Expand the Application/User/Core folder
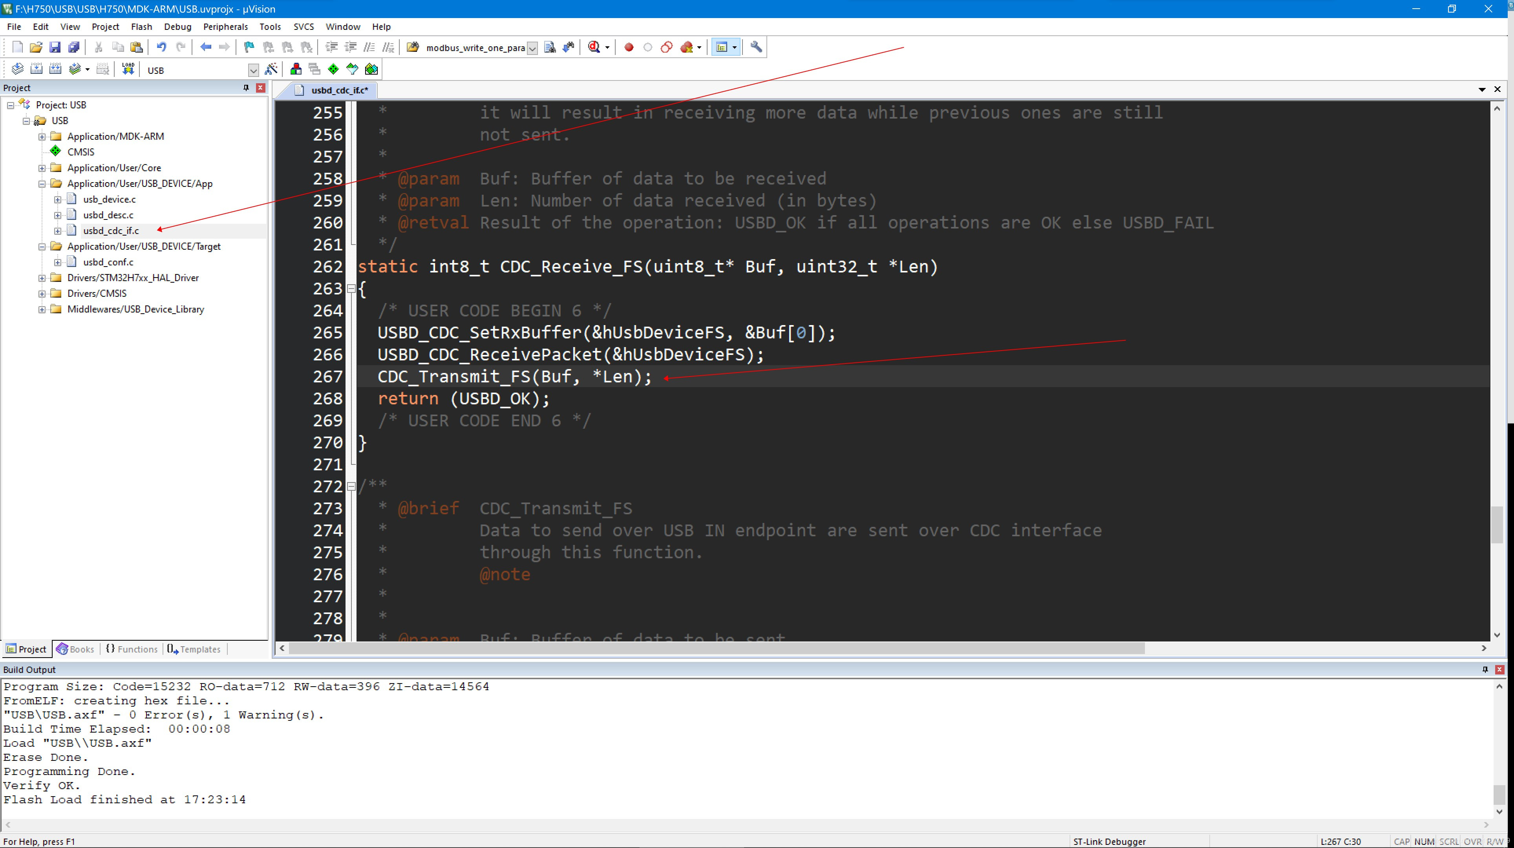The height and width of the screenshot is (848, 1514). (x=42, y=168)
